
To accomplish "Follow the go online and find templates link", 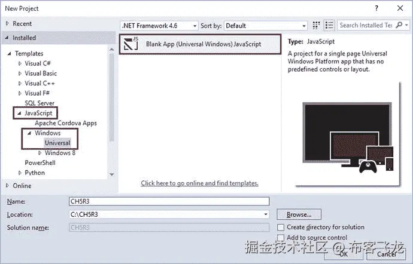I will (200, 183).
